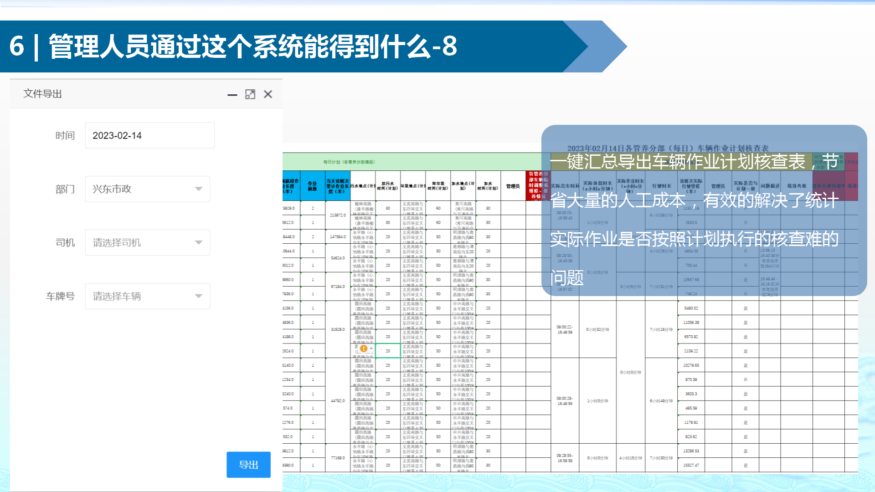Click the 0小时32分钟 rest duration cell
Image resolution: width=875 pixels, height=492 pixels.
click(x=597, y=329)
